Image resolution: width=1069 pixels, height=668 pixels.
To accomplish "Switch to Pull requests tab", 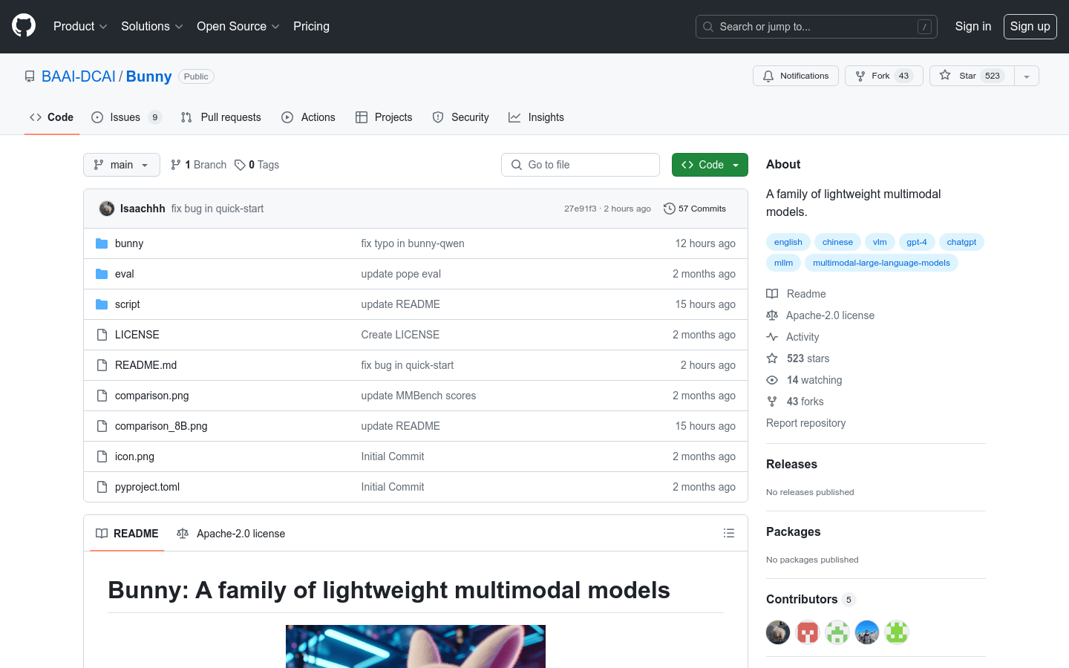I will (221, 117).
